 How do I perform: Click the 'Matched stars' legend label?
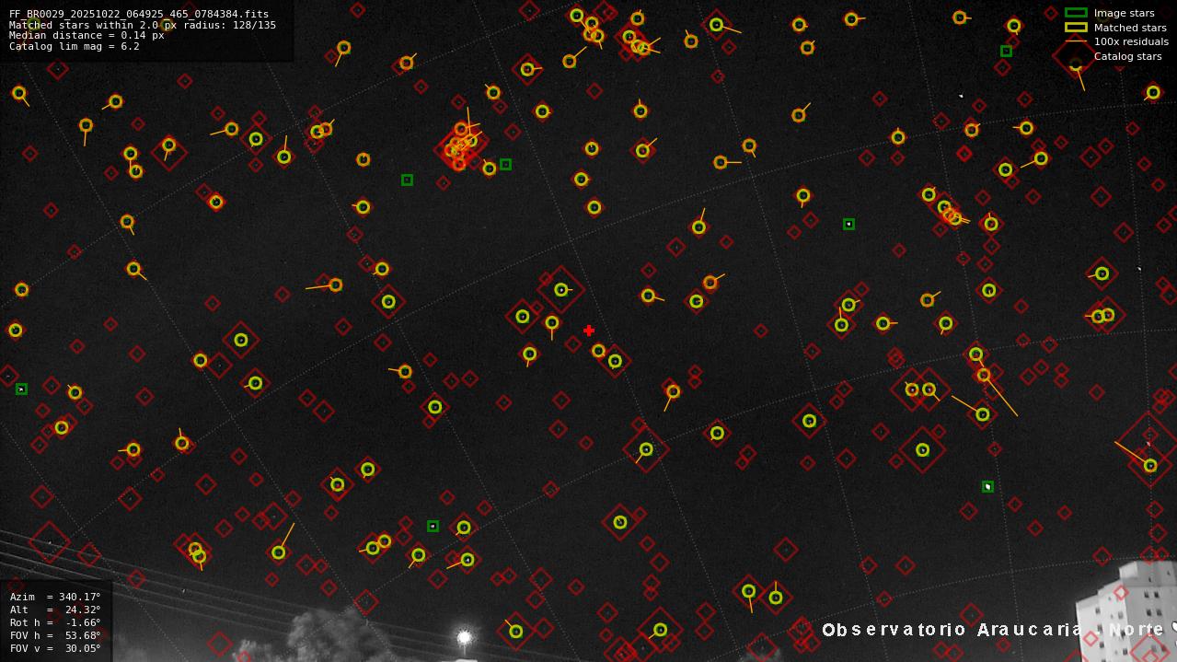tap(1130, 28)
